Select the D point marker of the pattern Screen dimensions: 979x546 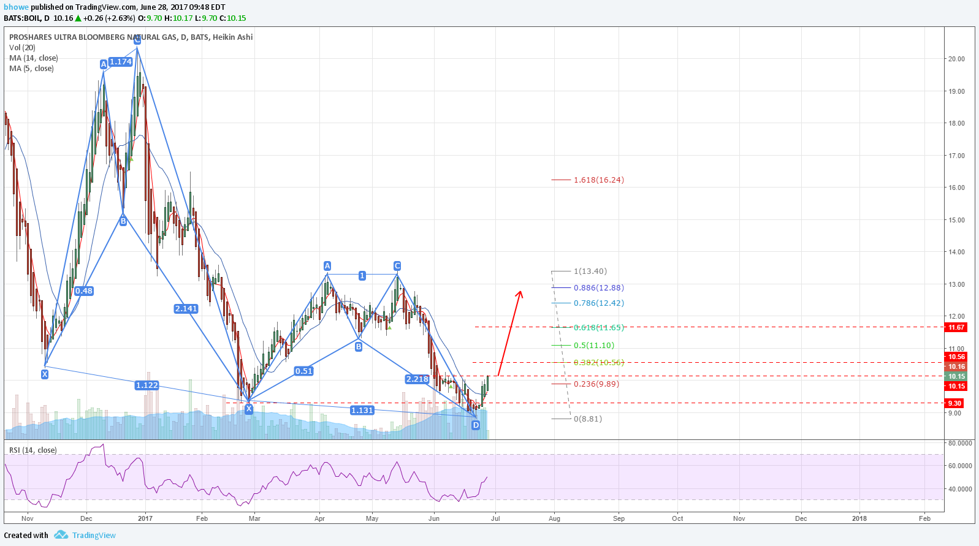[x=476, y=425]
